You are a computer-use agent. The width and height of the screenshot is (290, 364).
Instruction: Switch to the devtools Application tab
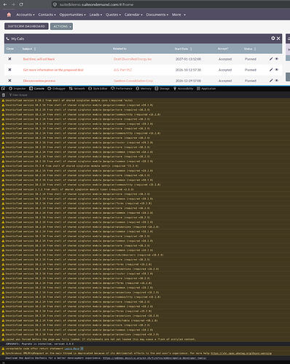click(206, 89)
